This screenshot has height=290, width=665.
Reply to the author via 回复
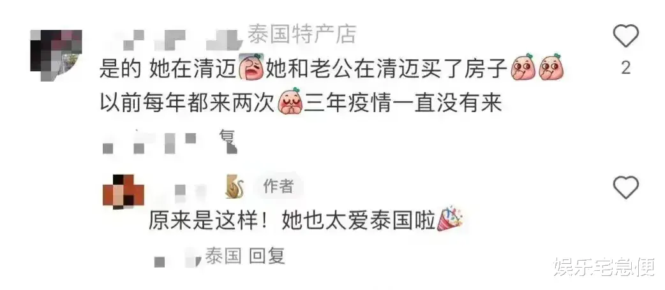tap(266, 256)
